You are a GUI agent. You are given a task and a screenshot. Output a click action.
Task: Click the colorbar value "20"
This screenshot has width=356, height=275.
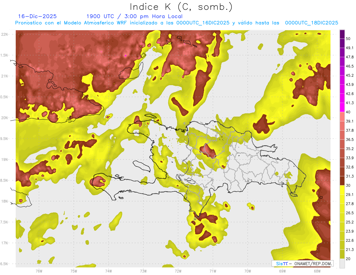click(348, 259)
